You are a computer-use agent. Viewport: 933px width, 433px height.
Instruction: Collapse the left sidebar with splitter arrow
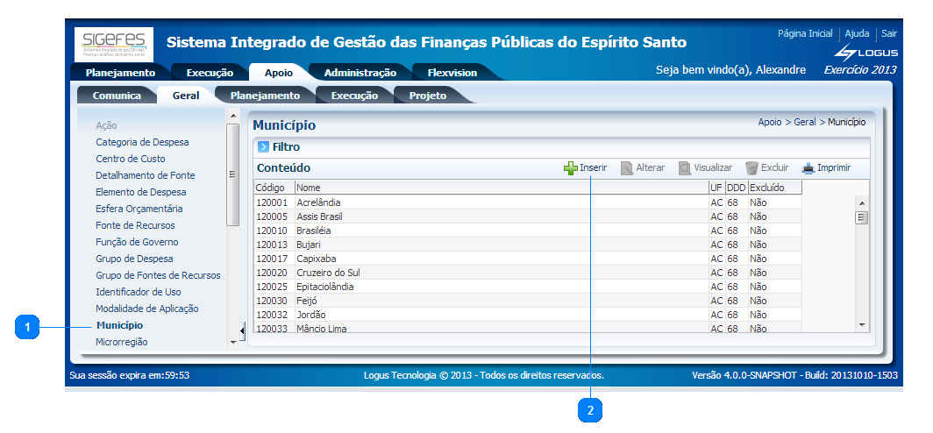pos(243,330)
